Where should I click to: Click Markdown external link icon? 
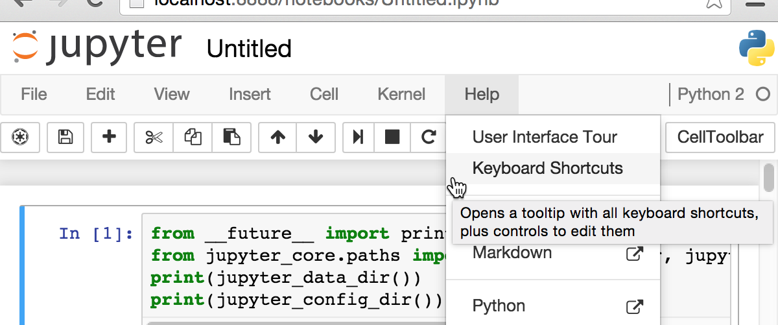click(x=634, y=253)
